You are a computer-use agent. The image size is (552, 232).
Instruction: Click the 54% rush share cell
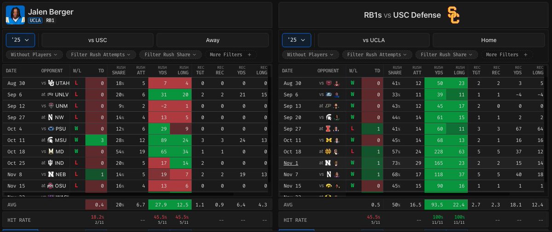[119, 152]
